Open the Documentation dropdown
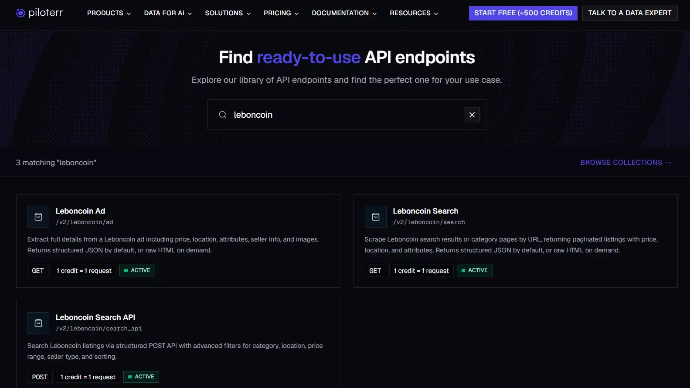 pyautogui.click(x=344, y=13)
